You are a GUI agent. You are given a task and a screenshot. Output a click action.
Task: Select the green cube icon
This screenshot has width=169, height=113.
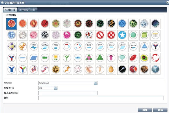[x=144, y=35]
